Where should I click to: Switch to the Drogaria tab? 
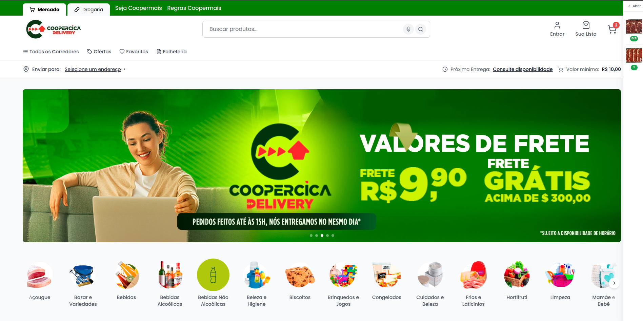[x=88, y=10]
